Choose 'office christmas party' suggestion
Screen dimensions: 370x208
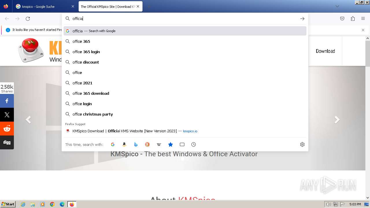click(x=185, y=114)
